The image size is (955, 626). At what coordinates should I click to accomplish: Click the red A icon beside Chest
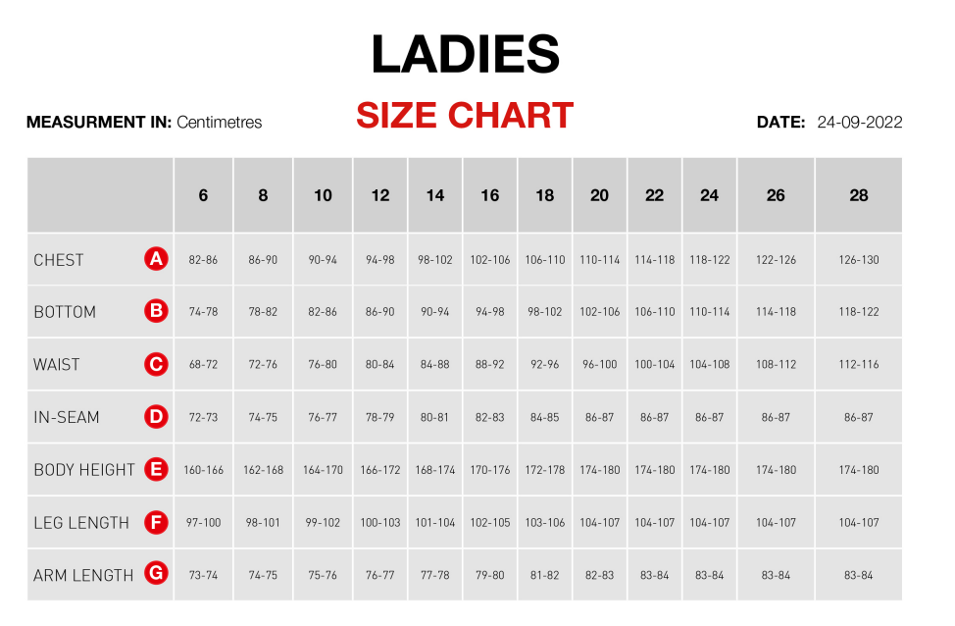click(x=156, y=259)
